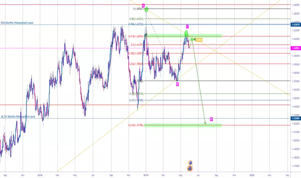Click the -0.27 Fibonacci extension label
Screen dimensions: 301x178
[x=136, y=100]
